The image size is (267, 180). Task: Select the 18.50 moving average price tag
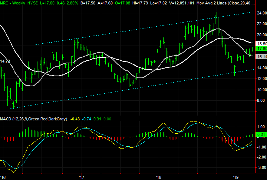(x=261, y=43)
